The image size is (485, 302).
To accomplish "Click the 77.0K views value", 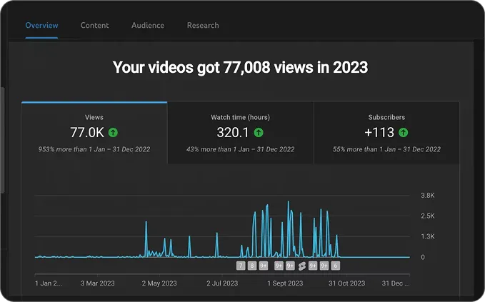I will (87, 133).
